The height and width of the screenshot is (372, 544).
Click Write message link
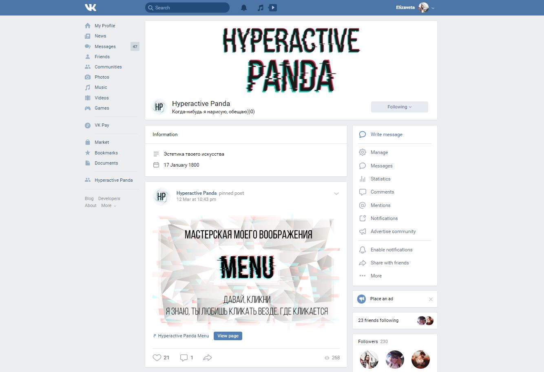click(386, 134)
